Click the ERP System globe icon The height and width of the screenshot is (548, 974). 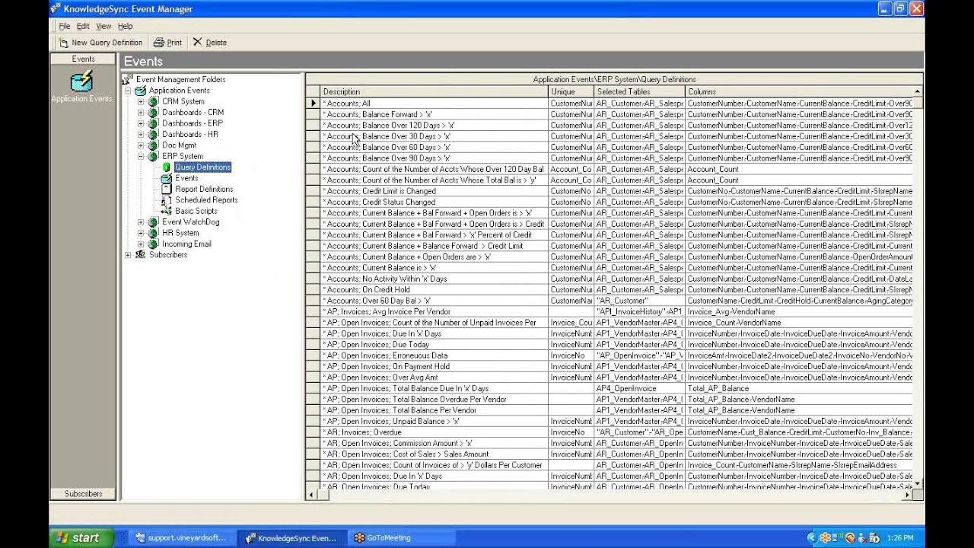[153, 156]
